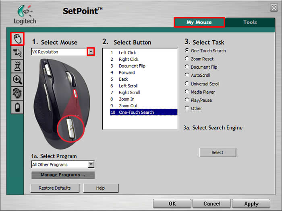
Task: Open the chess rook game settings icon
Action: (x=17, y=66)
